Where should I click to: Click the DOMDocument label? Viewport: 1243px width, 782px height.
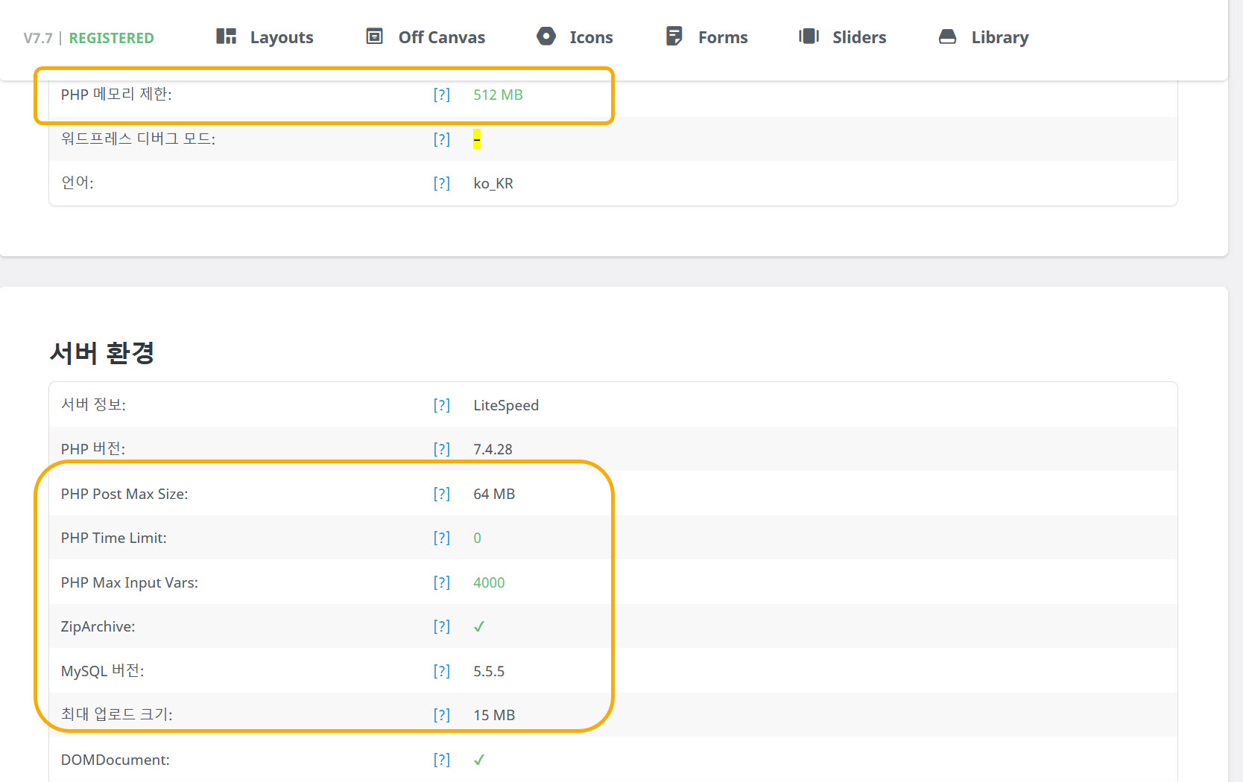pos(115,760)
